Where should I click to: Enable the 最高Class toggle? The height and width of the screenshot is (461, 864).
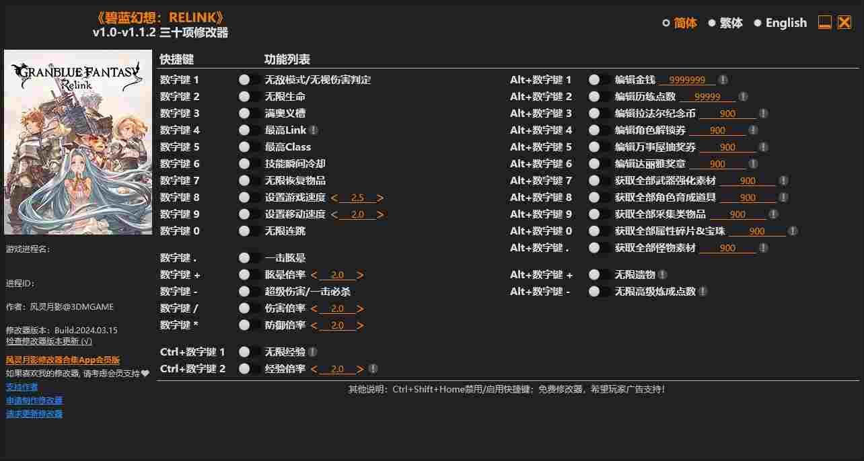point(250,147)
